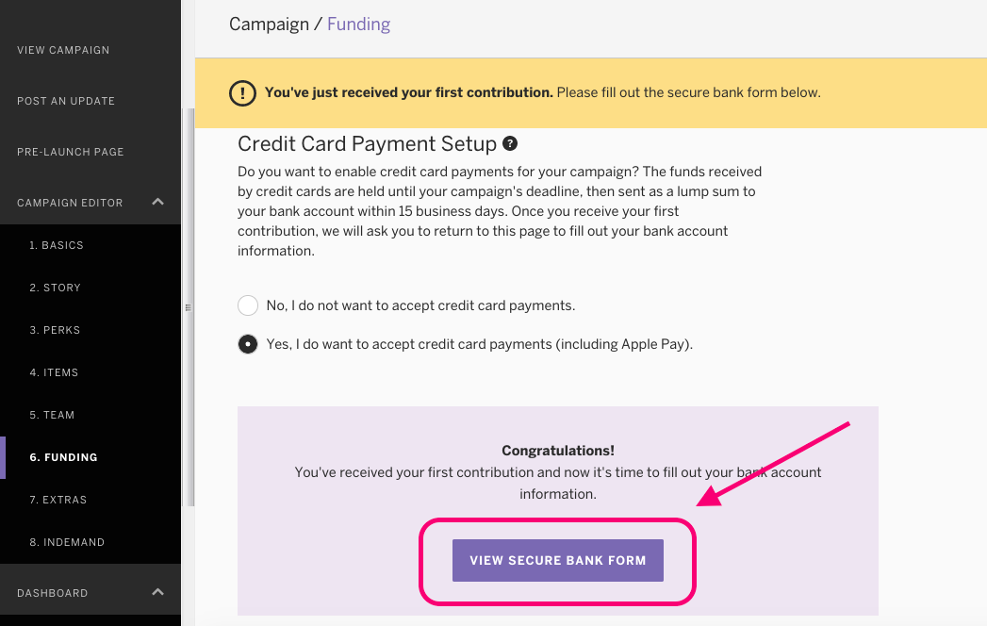
Task: Go to 7. Extras step
Action: coord(58,500)
